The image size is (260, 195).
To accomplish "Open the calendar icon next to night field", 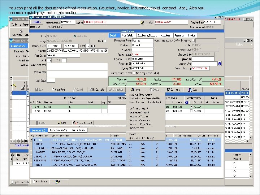I will click(93, 46).
